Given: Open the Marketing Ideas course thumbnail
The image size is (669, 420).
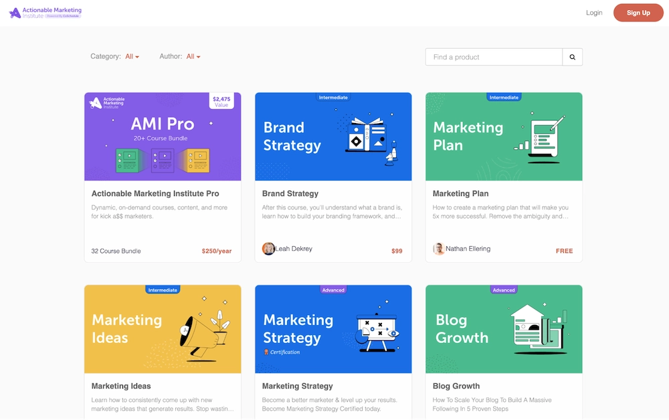Looking at the screenshot, I should (x=163, y=328).
